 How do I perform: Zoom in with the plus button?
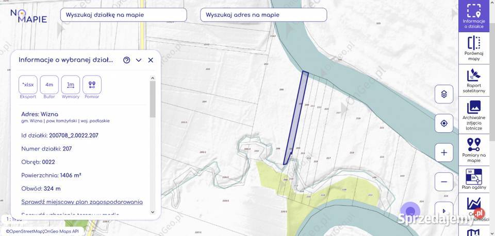pyautogui.click(x=444, y=153)
